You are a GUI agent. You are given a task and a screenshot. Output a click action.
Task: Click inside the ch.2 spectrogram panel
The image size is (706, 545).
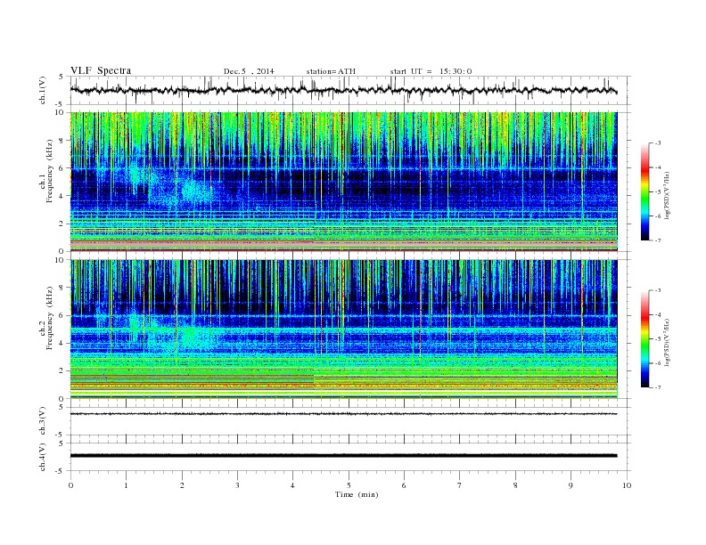tap(343, 329)
